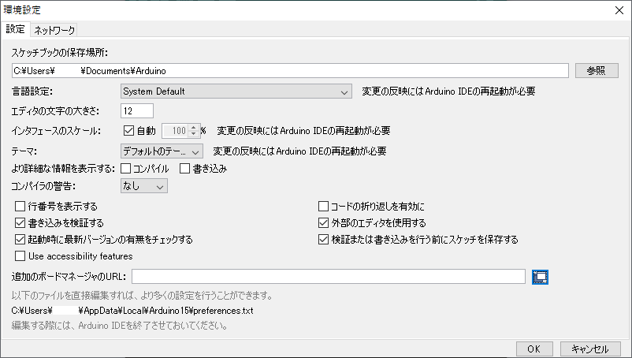Close the 環境設定 dialog window
Image resolution: width=632 pixels, height=358 pixels.
[619, 10]
